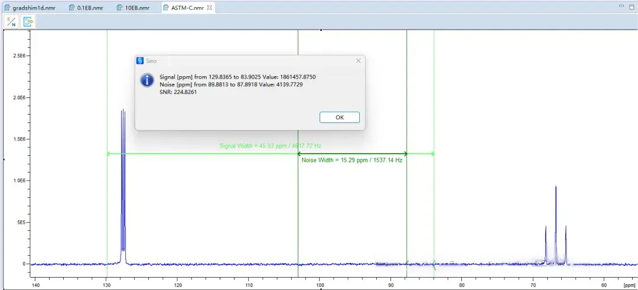Click the blue information icon in the Sino dialog

tap(147, 80)
